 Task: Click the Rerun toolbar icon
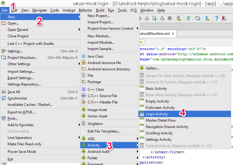click(x=162, y=19)
